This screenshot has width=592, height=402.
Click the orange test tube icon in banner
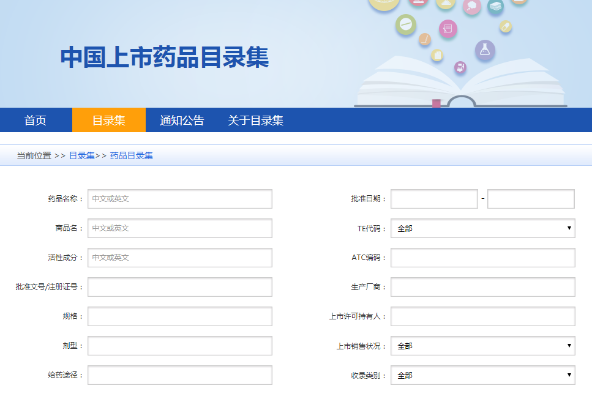pyautogui.click(x=425, y=39)
